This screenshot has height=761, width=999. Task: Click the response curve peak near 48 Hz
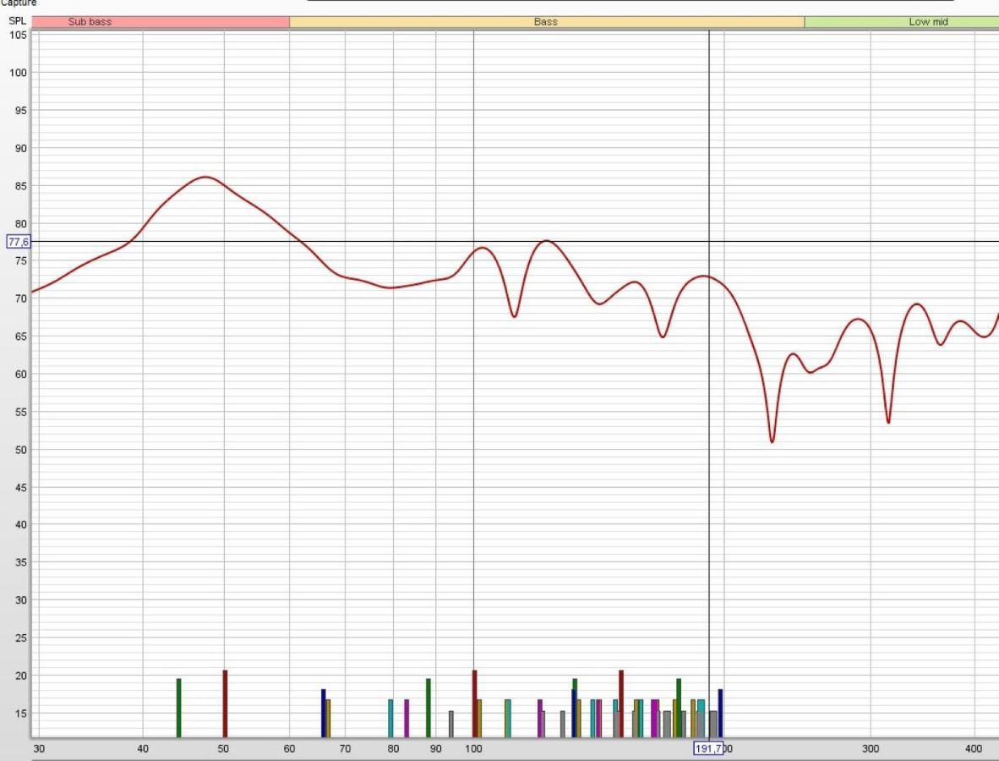pyautogui.click(x=205, y=178)
